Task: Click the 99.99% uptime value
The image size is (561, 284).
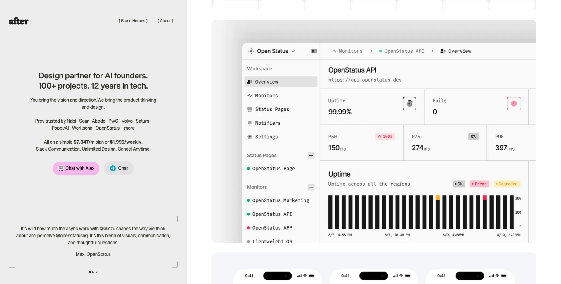Action: [340, 112]
